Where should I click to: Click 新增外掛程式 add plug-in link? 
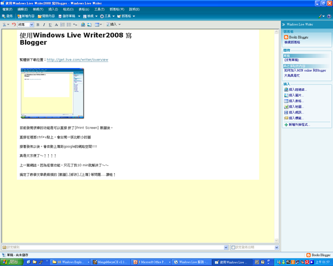(297, 125)
